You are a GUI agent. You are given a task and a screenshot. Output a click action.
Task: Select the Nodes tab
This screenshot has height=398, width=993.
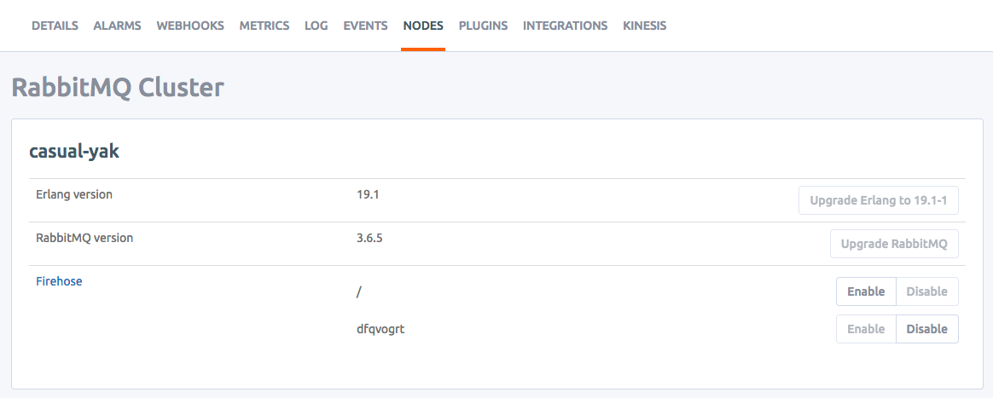click(423, 26)
